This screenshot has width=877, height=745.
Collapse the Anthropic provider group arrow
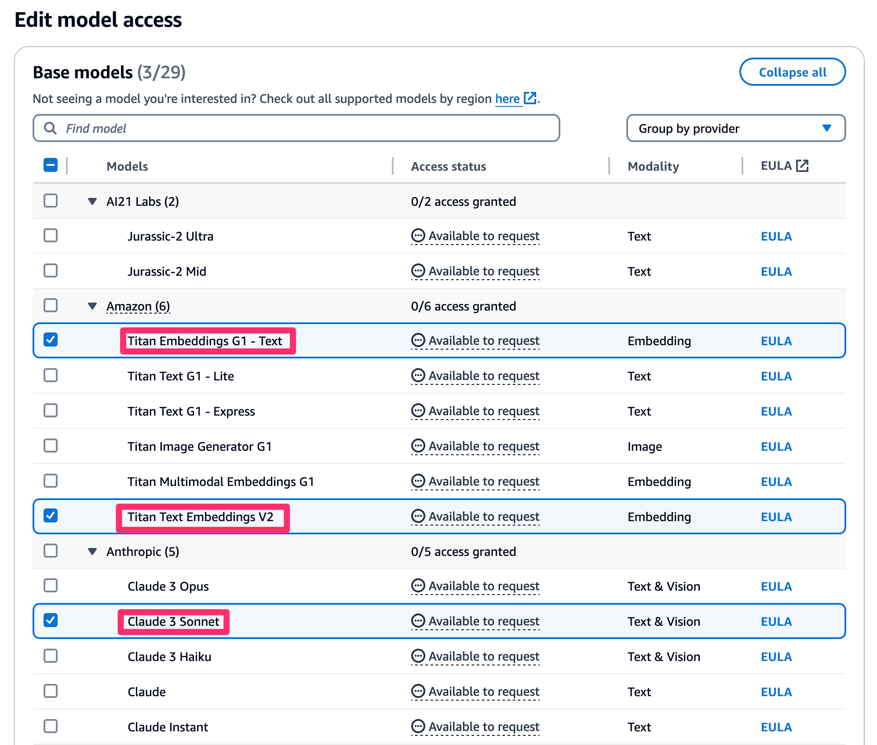coord(92,551)
